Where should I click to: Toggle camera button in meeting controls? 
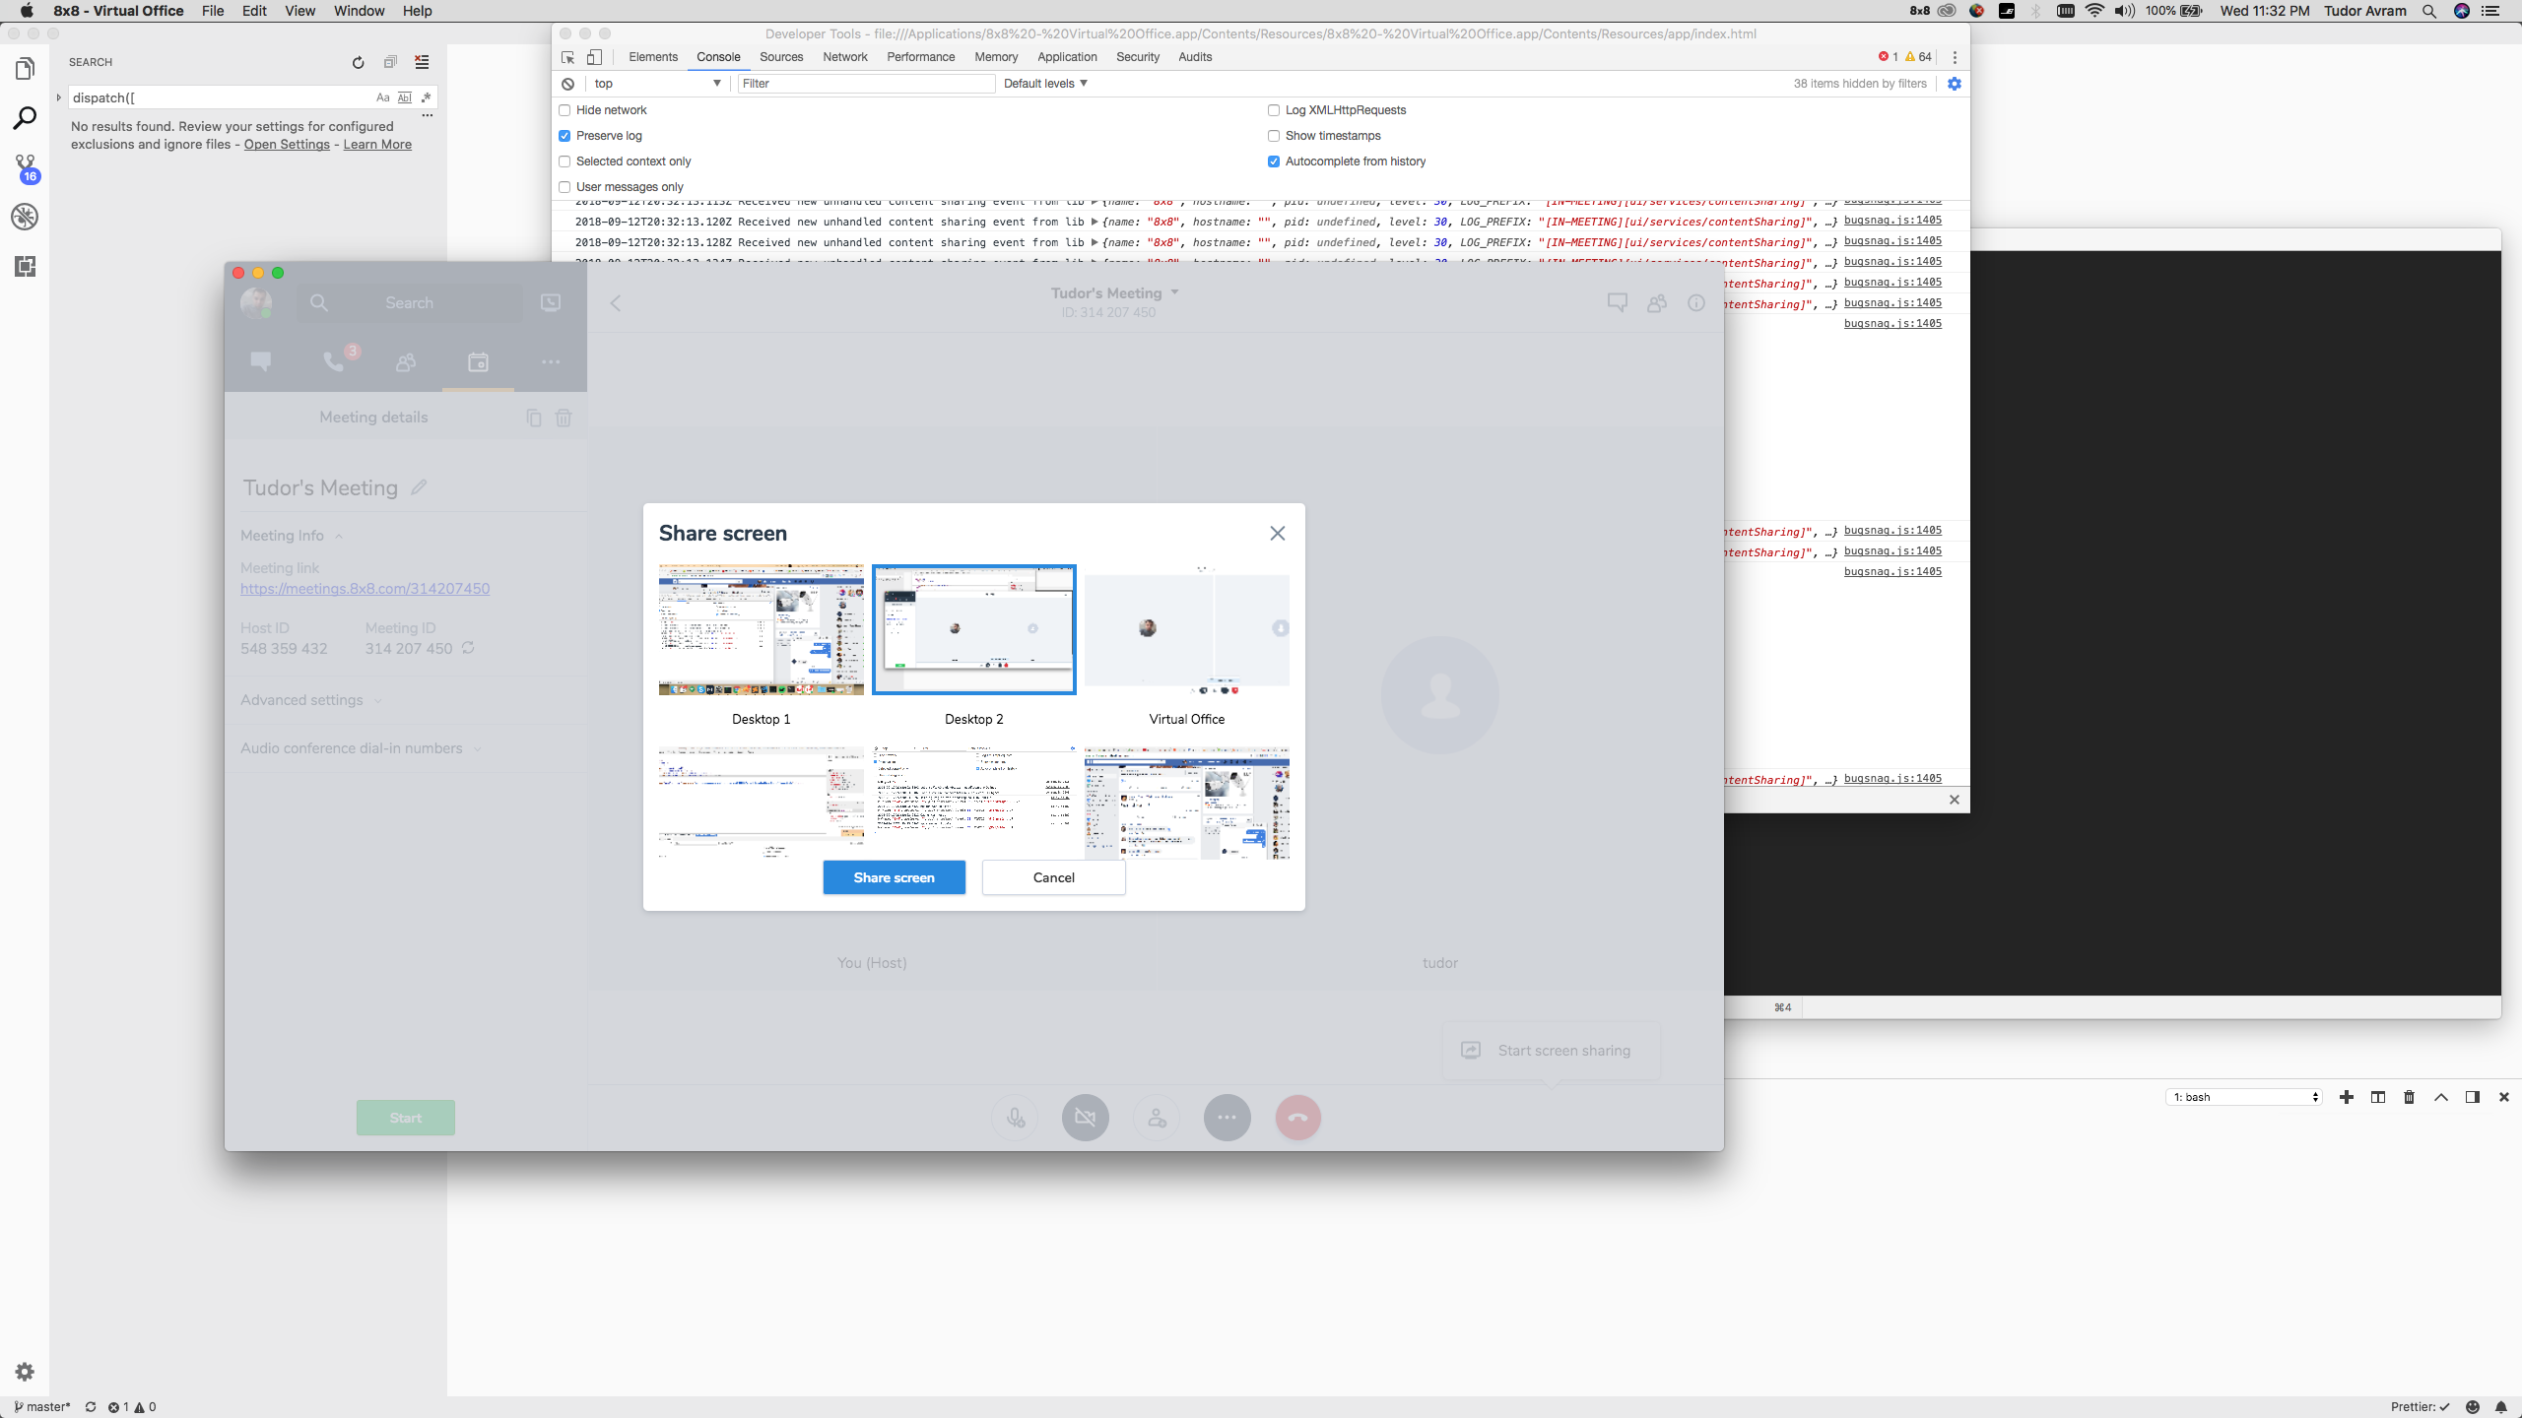coord(1085,1118)
